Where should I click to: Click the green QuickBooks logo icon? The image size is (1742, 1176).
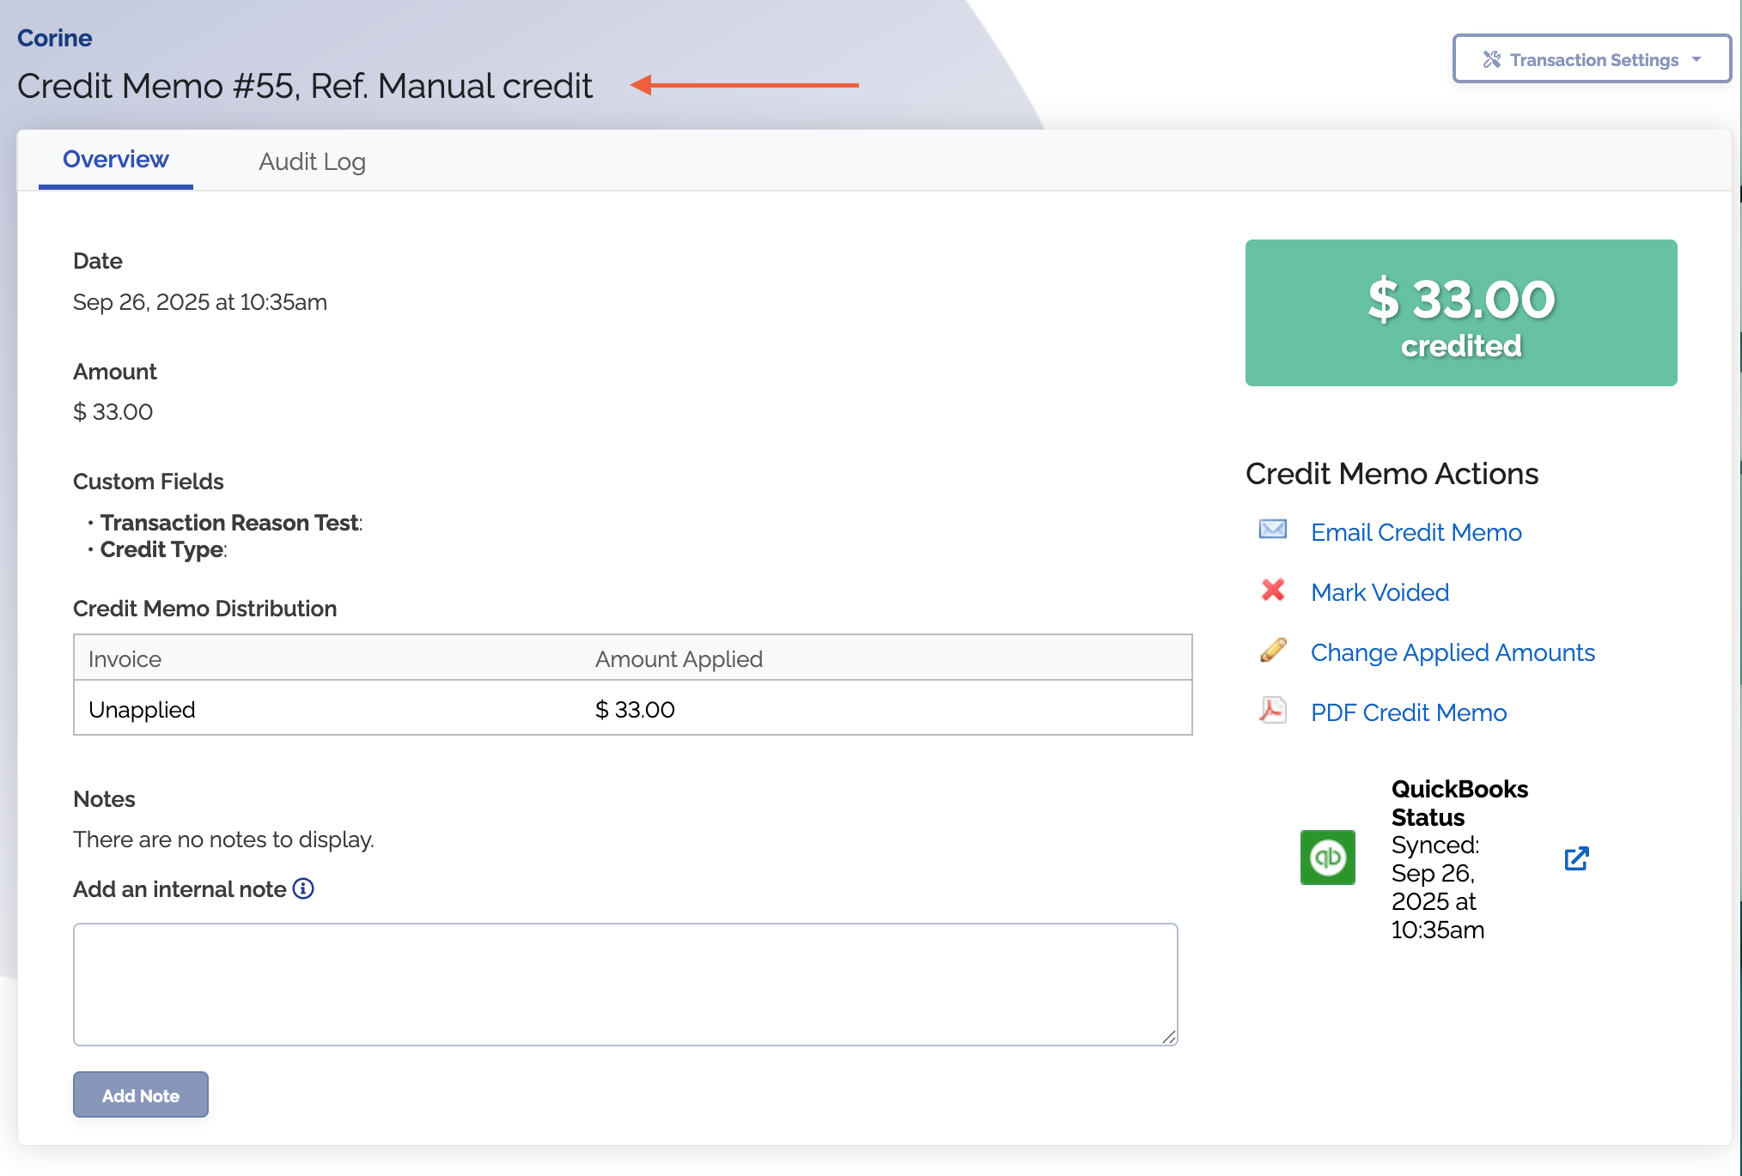1327,857
